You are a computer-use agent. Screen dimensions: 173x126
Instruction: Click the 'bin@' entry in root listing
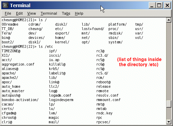6,38
